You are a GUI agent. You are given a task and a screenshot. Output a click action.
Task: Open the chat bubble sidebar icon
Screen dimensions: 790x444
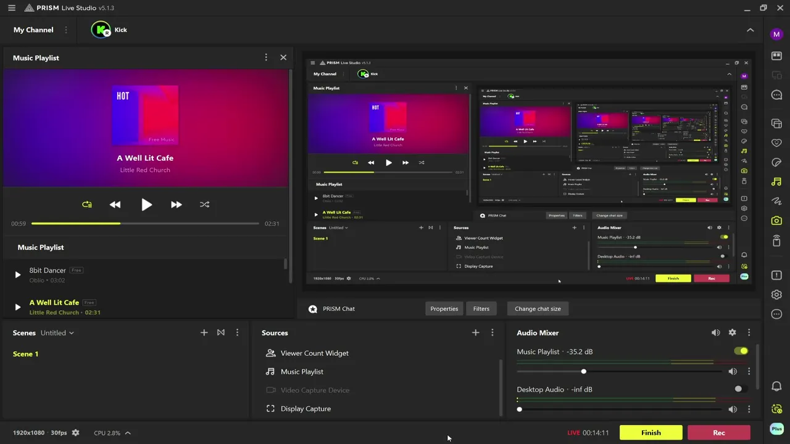pos(776,95)
